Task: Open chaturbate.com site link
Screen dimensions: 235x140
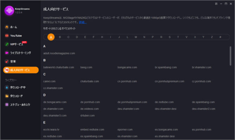Action: 90,81
